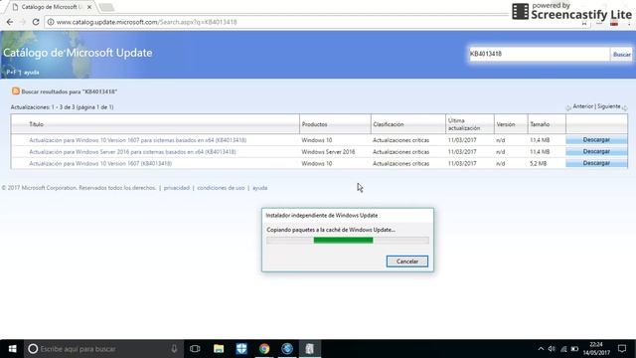
Task: Go back with the browser back arrow
Action: coord(10,22)
